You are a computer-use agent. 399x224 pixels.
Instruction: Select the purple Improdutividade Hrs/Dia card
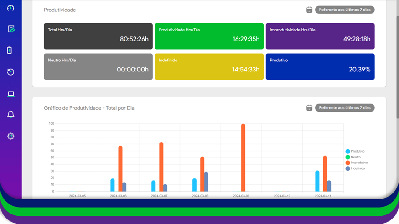[320, 36]
